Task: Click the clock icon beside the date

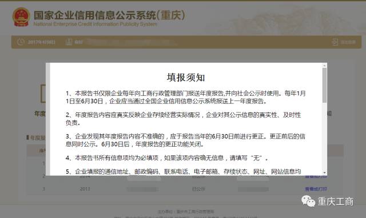Action: tap(21, 42)
